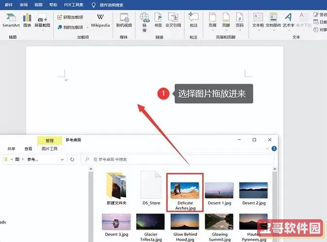Insert a chart (图表)

(27, 20)
